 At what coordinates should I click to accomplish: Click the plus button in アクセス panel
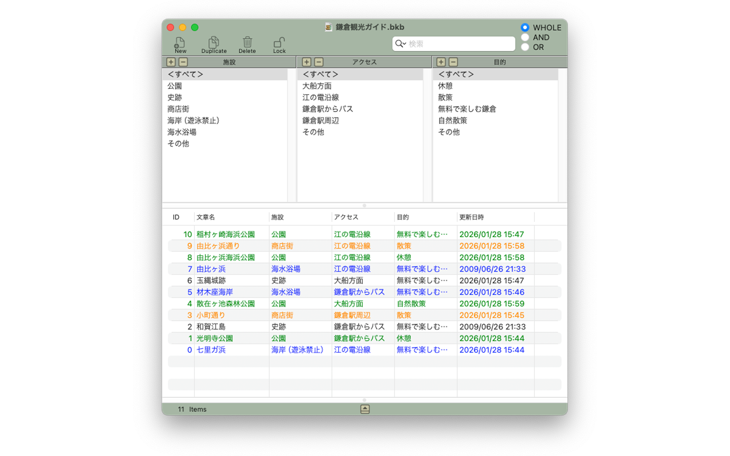[306, 62]
